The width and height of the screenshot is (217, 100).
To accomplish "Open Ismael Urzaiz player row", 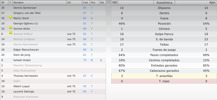I will (x=53, y=60).
